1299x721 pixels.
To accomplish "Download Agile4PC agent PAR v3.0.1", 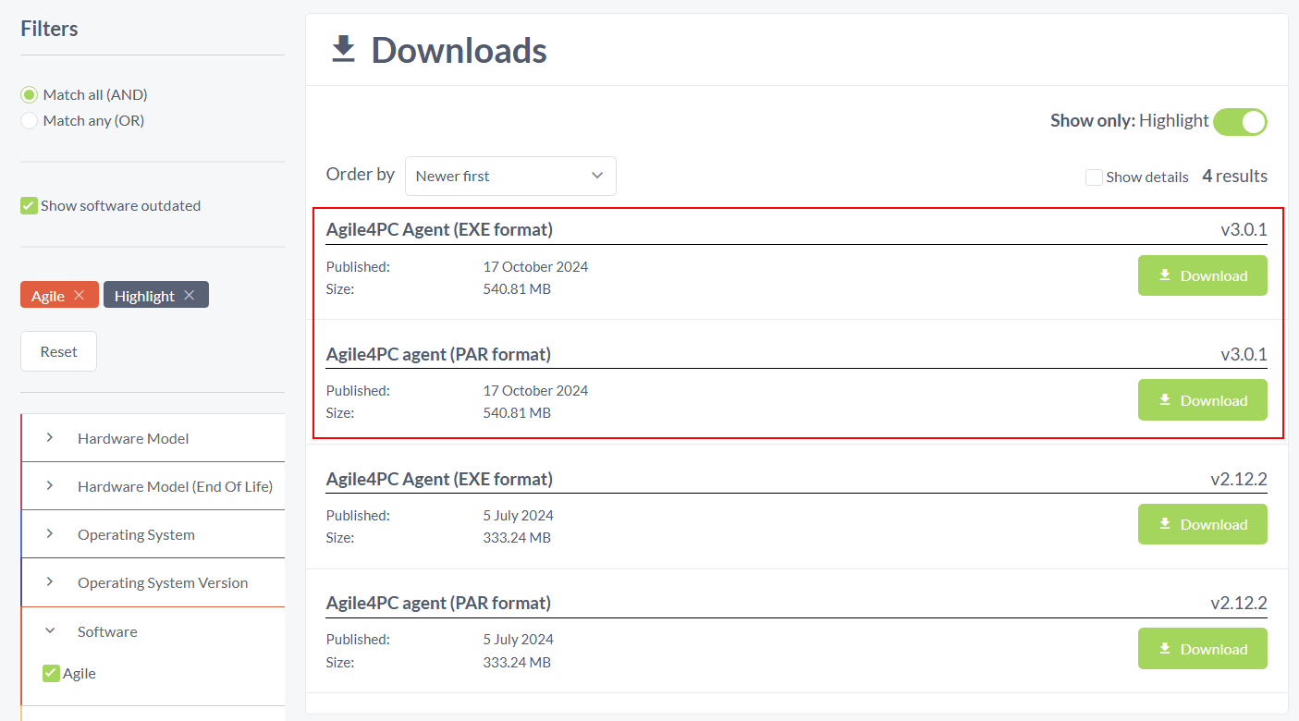I will pyautogui.click(x=1202, y=400).
